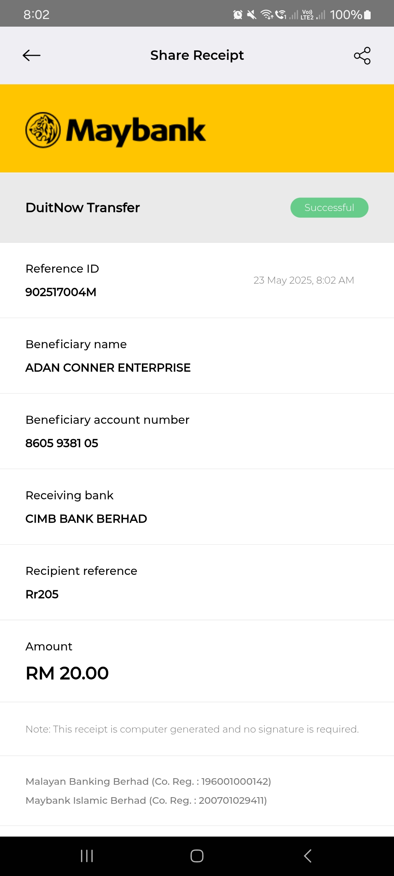Tap the share icon for the receipt
Screen dimensions: 394x876
click(362, 55)
